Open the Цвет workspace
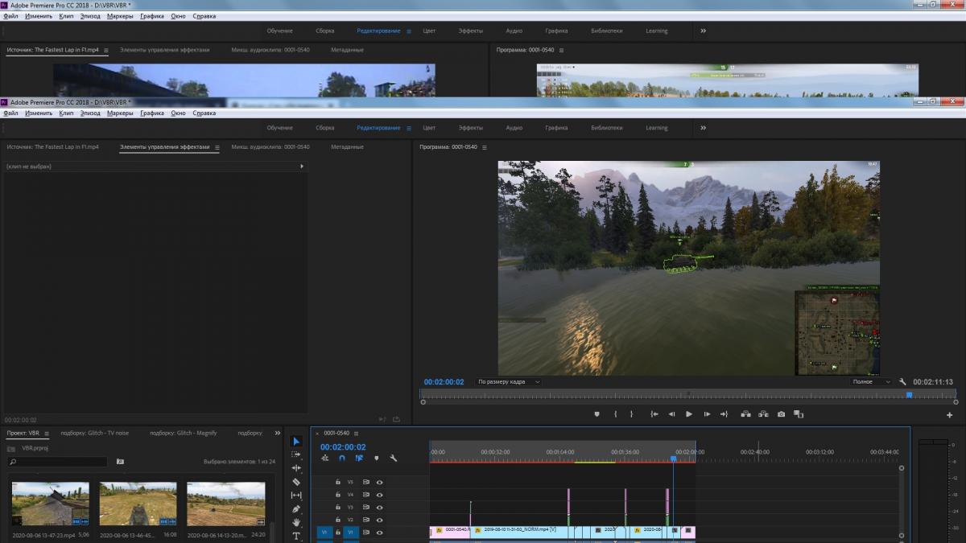This screenshot has height=543, width=966. 429,128
